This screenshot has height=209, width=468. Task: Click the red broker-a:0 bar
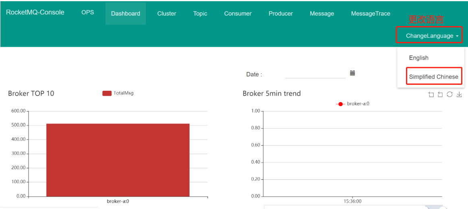tap(118, 160)
